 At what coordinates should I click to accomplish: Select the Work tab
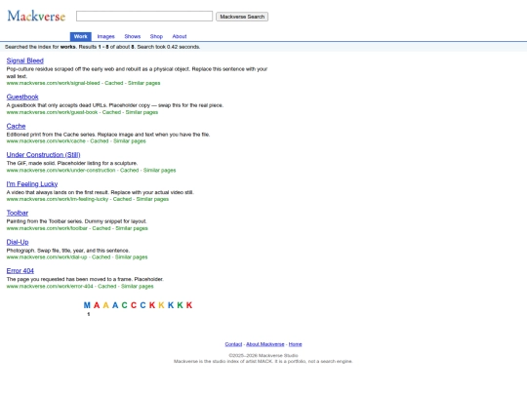81,36
